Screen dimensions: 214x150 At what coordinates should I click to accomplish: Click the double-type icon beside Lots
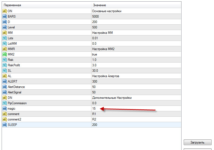4,38
